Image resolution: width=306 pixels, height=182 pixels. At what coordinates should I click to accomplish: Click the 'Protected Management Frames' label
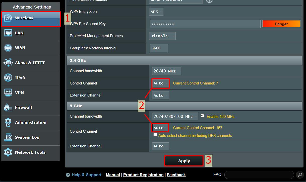click(96, 36)
